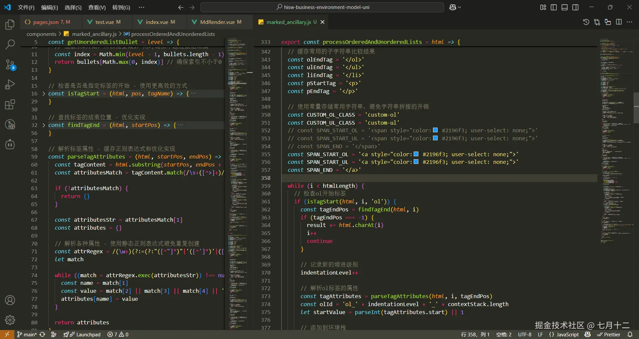
Task: Toggle the primary side bar layout button
Action: click(554, 7)
